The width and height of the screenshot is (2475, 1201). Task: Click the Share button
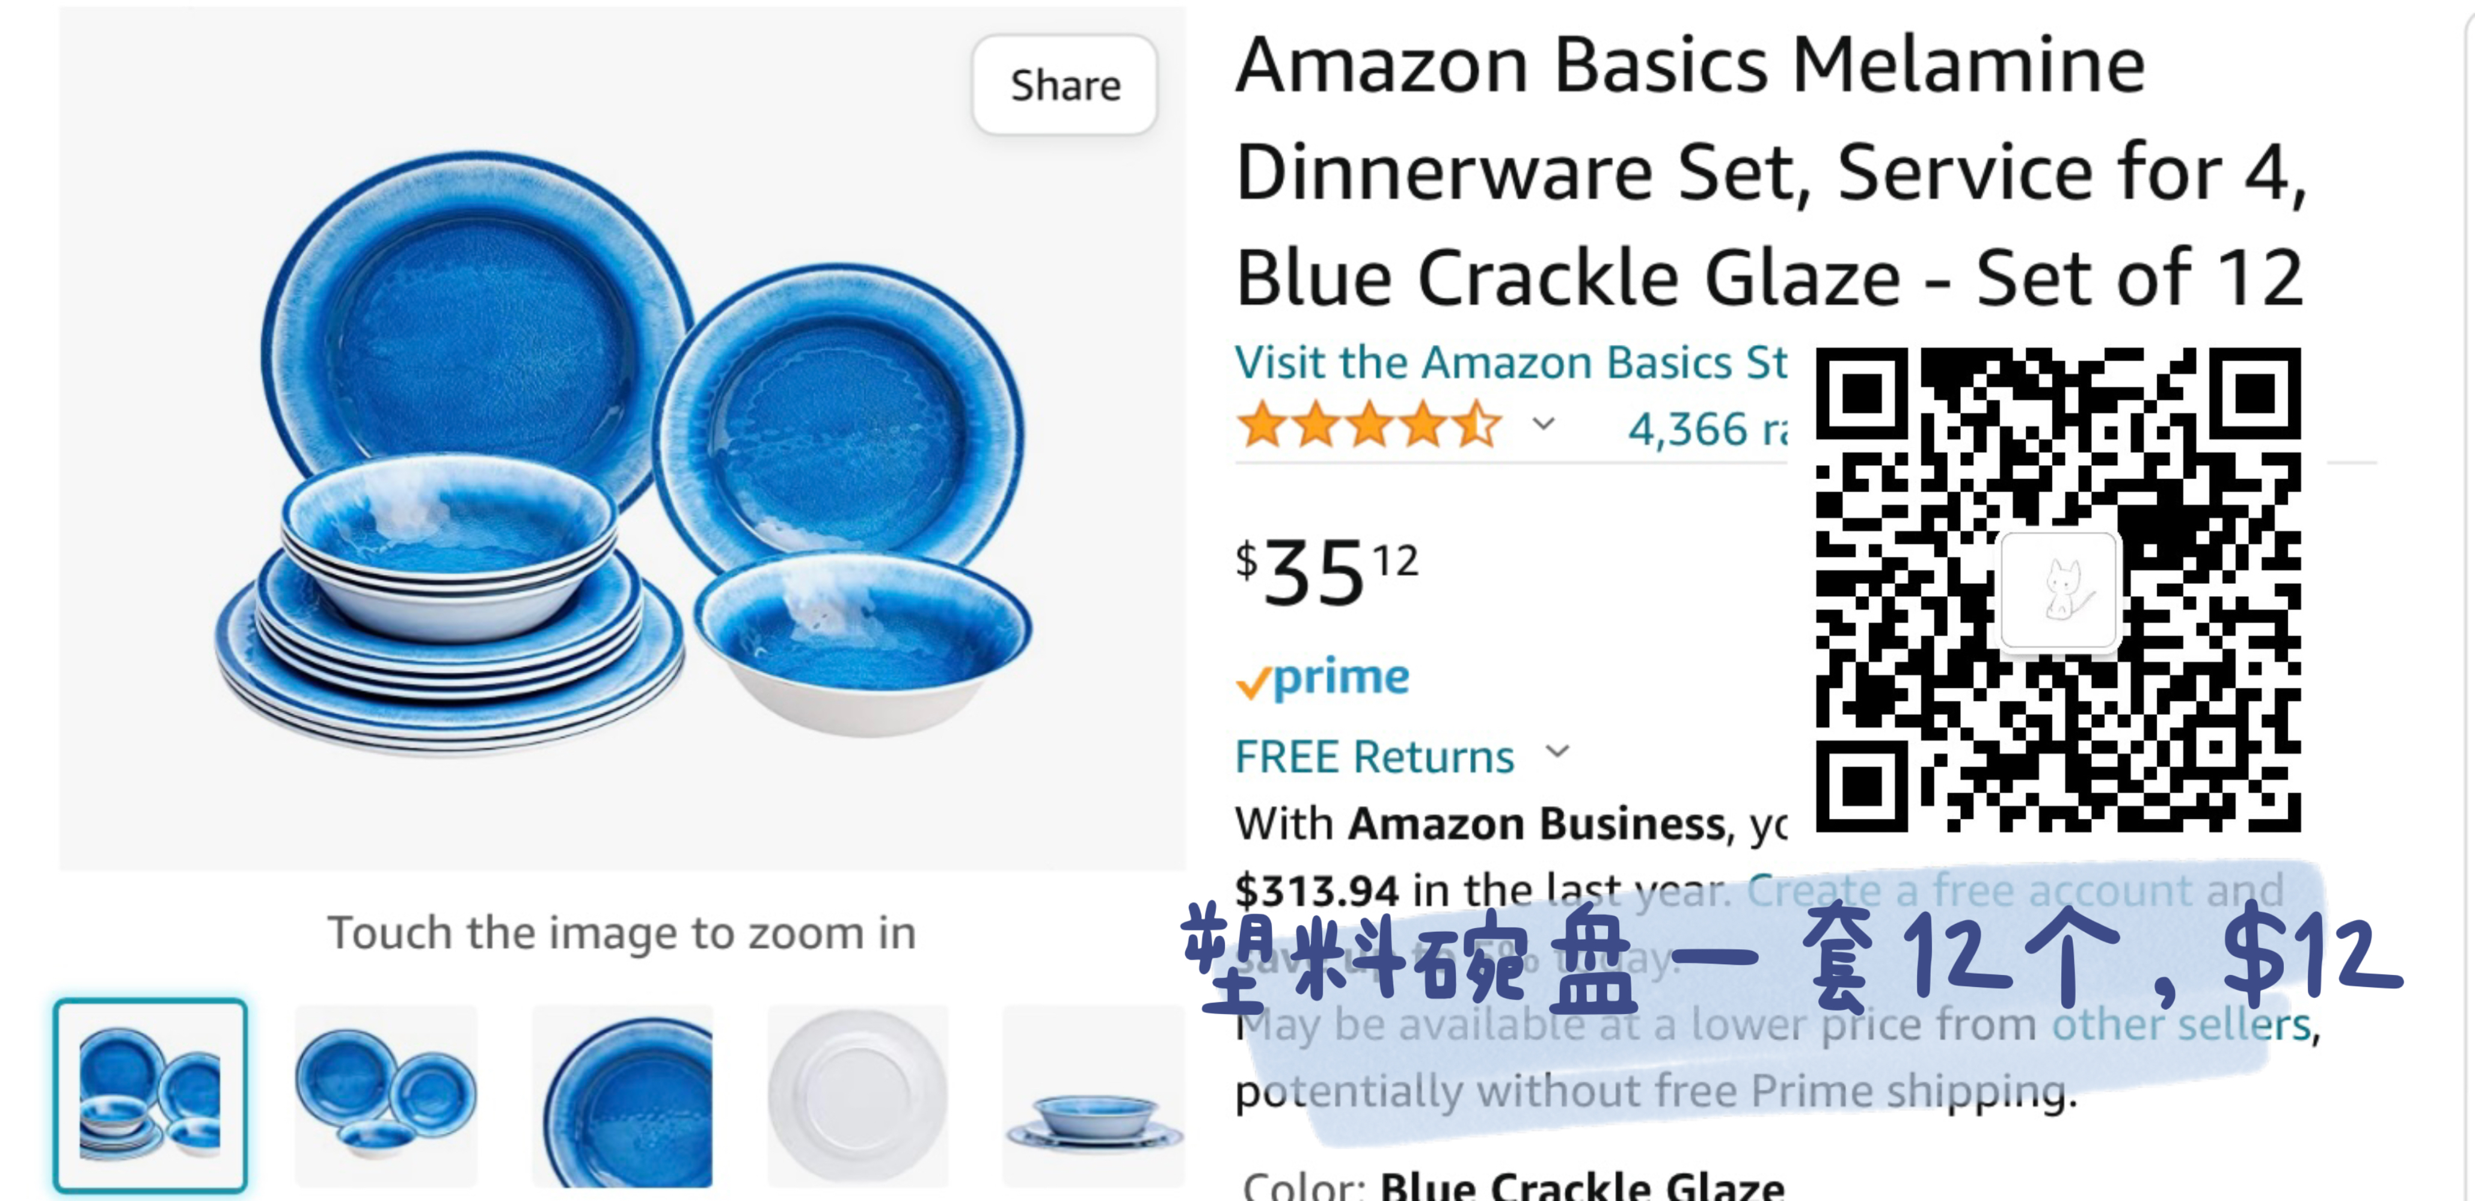[1064, 85]
